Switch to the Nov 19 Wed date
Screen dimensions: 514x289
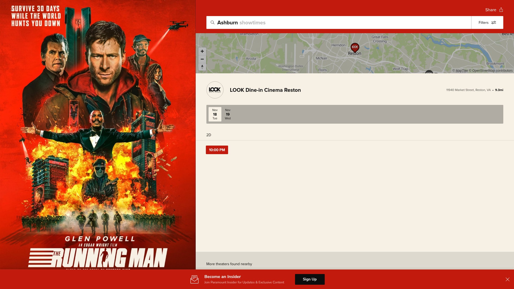click(x=228, y=114)
